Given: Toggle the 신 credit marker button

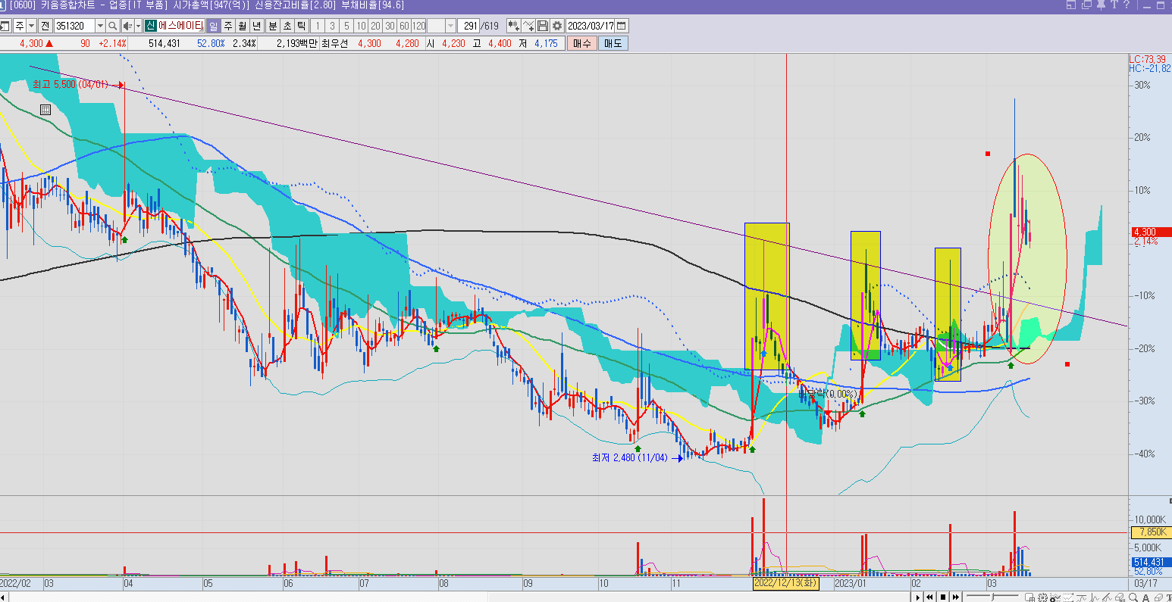Looking at the screenshot, I should tap(150, 26).
